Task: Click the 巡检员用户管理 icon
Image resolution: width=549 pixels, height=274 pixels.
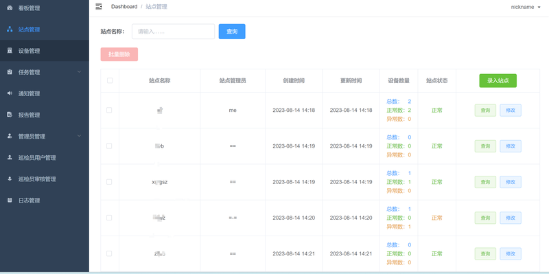Action: [10, 158]
